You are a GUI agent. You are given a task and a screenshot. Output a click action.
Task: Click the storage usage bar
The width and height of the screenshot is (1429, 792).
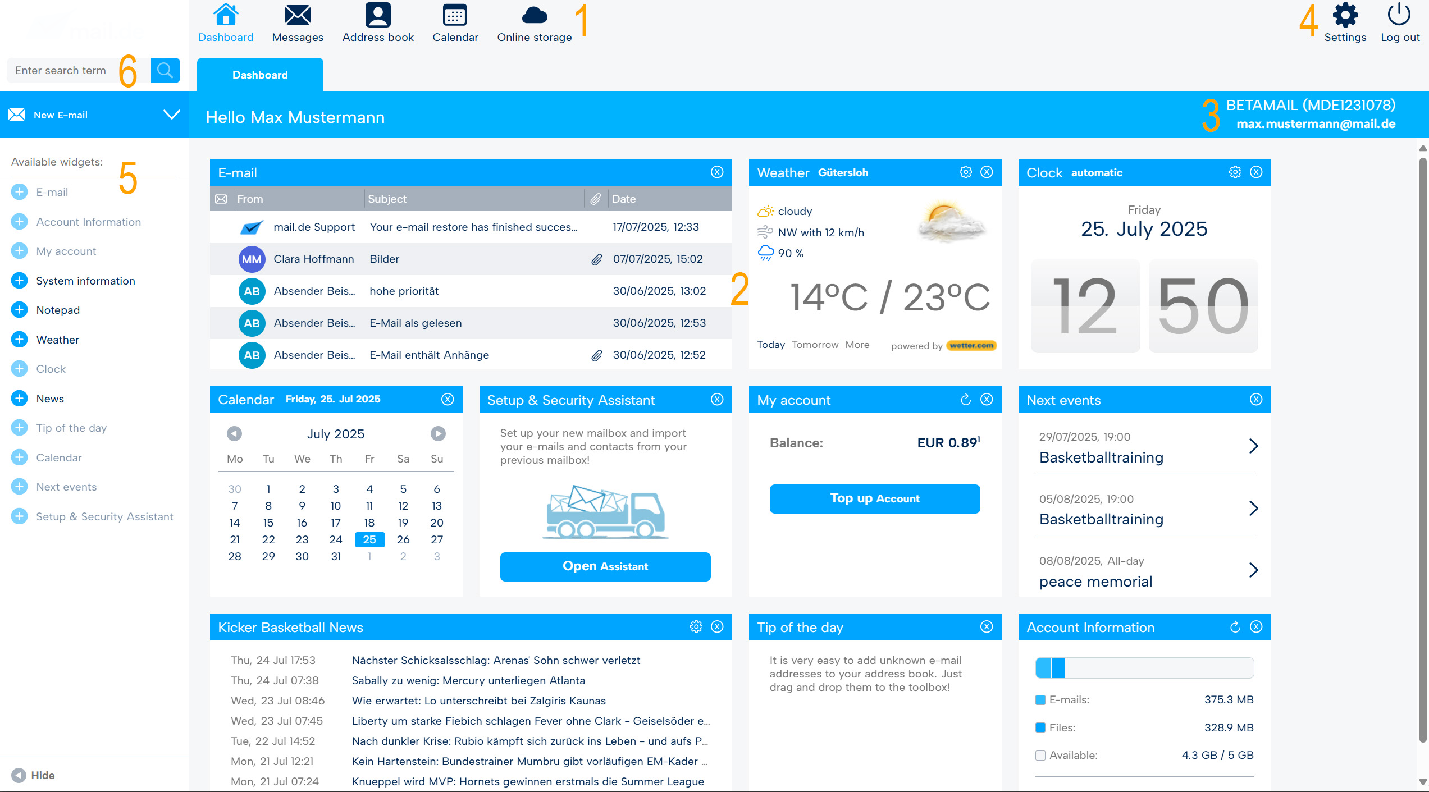pos(1144,668)
